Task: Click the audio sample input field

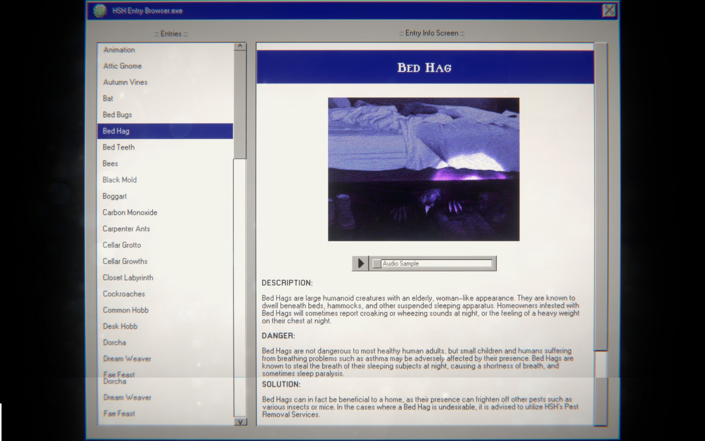Action: [x=435, y=263]
